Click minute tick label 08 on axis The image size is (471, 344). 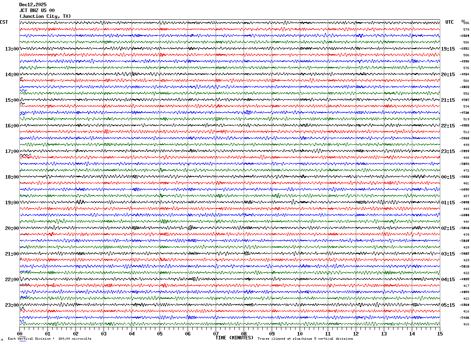click(244, 334)
